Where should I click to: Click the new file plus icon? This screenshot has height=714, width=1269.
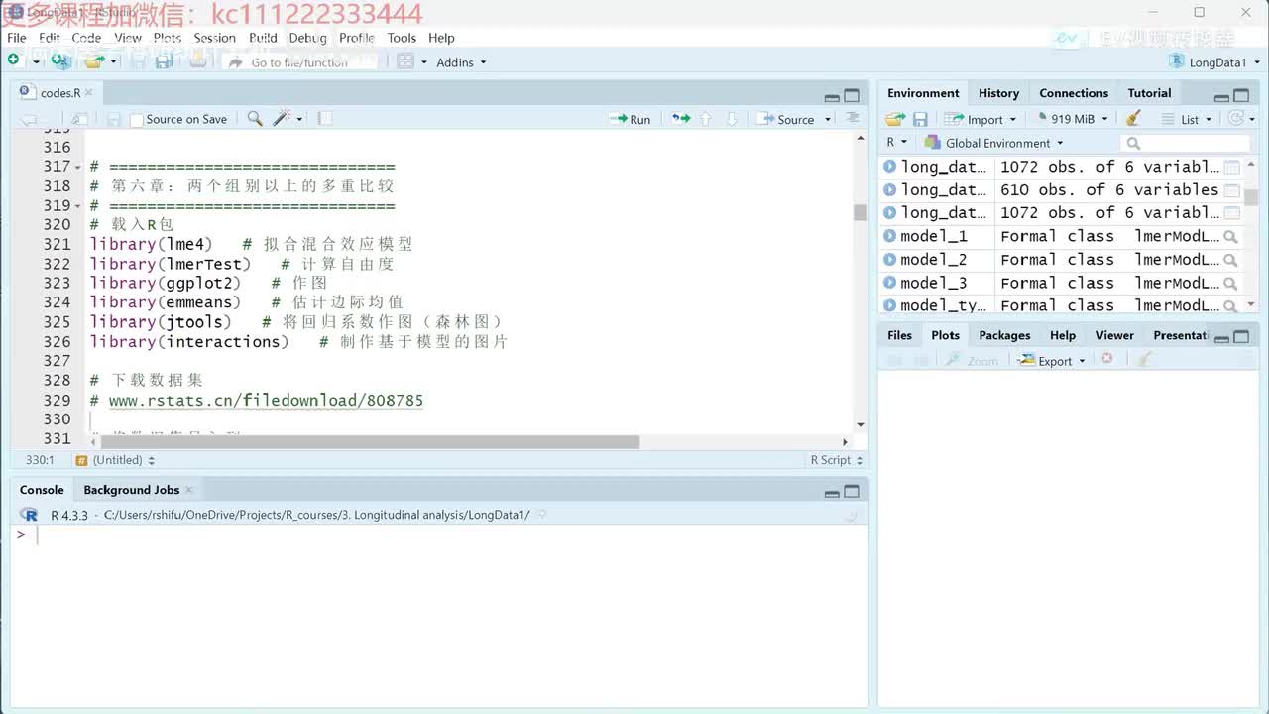pos(13,61)
